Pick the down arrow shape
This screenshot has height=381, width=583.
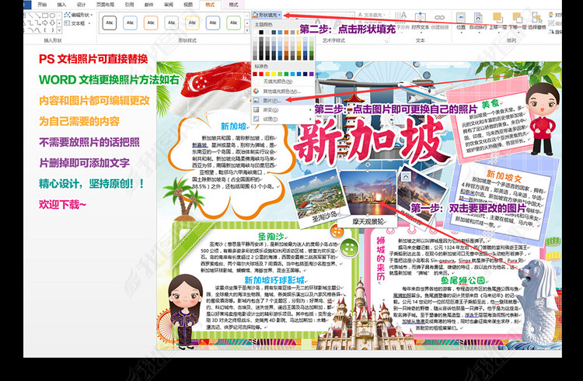52,23
